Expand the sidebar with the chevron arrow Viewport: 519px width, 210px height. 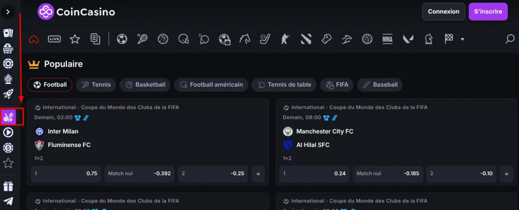click(8, 12)
